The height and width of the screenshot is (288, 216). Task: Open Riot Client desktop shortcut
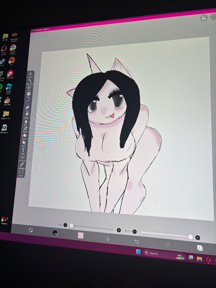click(10, 74)
